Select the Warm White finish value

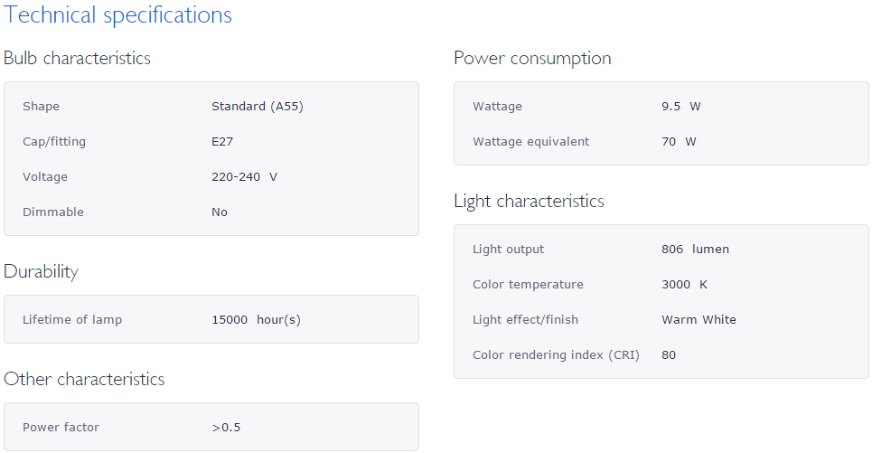[x=699, y=320]
